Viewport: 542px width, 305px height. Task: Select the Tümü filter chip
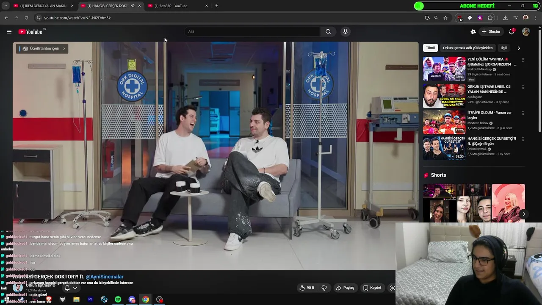430,48
